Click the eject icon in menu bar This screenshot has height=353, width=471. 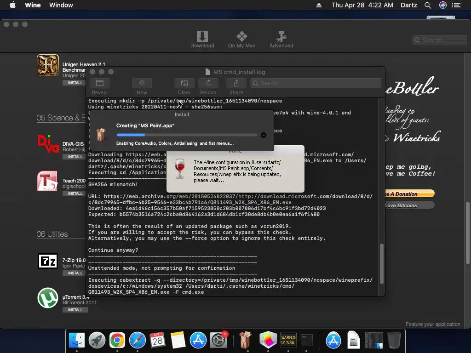[x=319, y=5]
